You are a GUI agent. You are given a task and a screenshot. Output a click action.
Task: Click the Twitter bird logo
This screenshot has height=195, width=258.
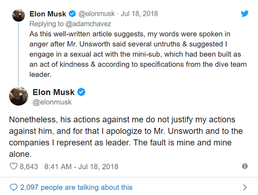pos(245,13)
